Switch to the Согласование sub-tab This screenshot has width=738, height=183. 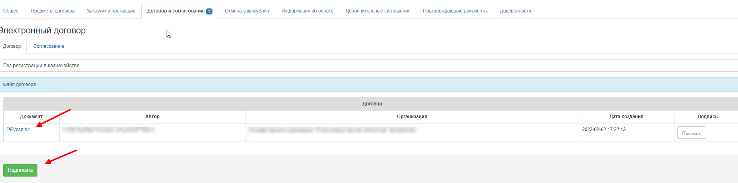pos(49,46)
